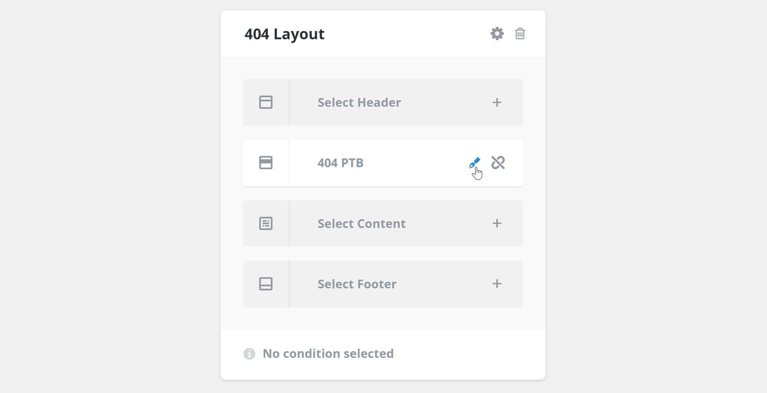This screenshot has height=393, width=767.
Task: Open the Select Footer slot
Action: (x=383, y=284)
